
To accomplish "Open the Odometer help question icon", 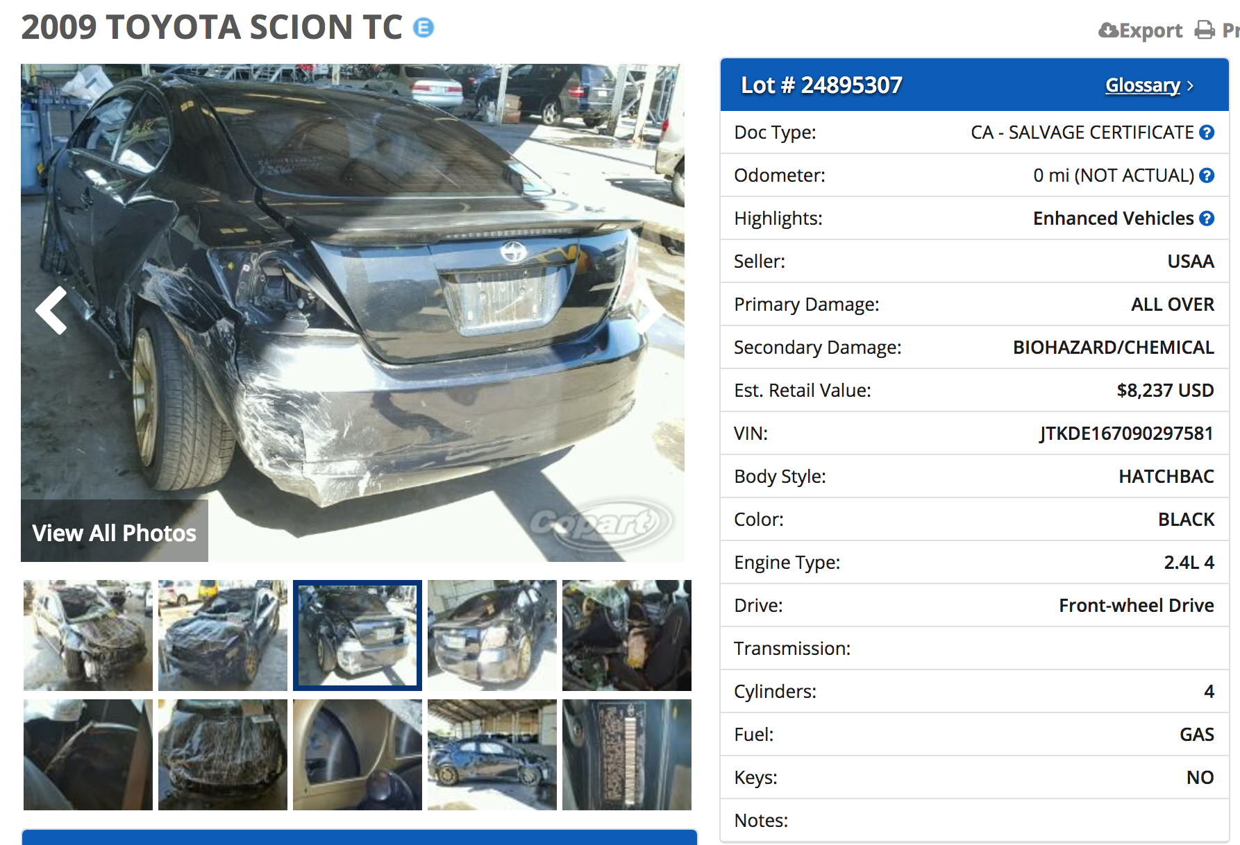I will click(1207, 176).
